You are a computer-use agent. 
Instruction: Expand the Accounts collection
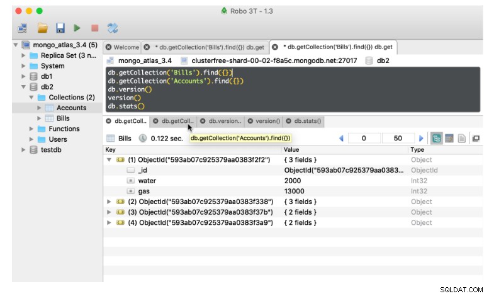[39, 108]
